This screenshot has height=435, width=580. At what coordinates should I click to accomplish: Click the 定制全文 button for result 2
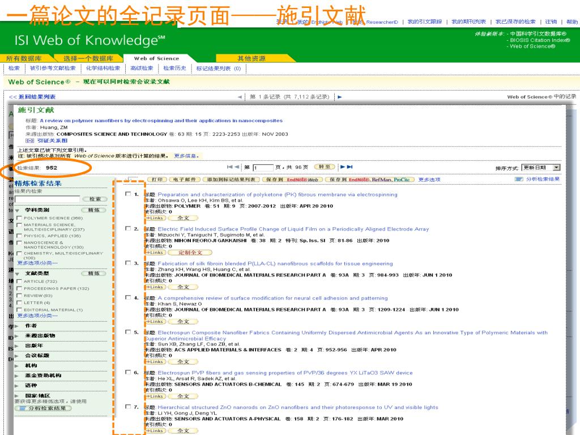(x=190, y=252)
